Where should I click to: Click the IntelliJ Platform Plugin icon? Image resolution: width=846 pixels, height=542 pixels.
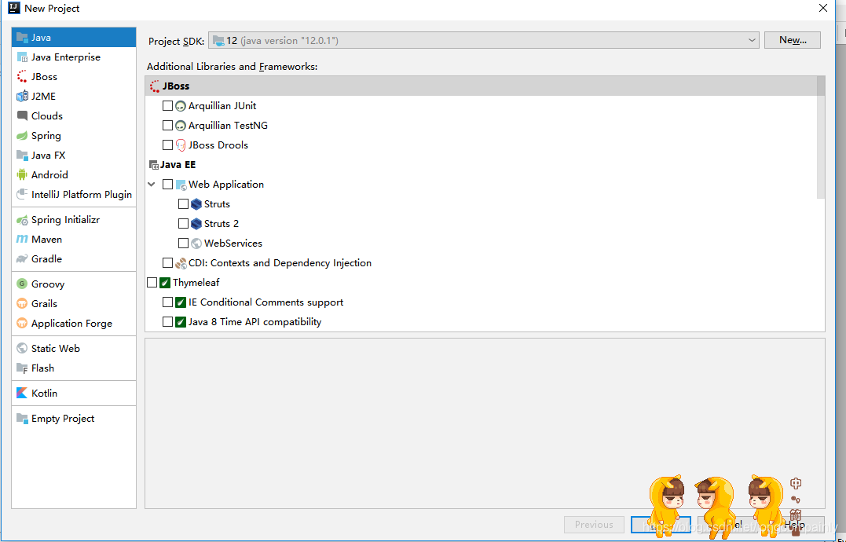22,195
